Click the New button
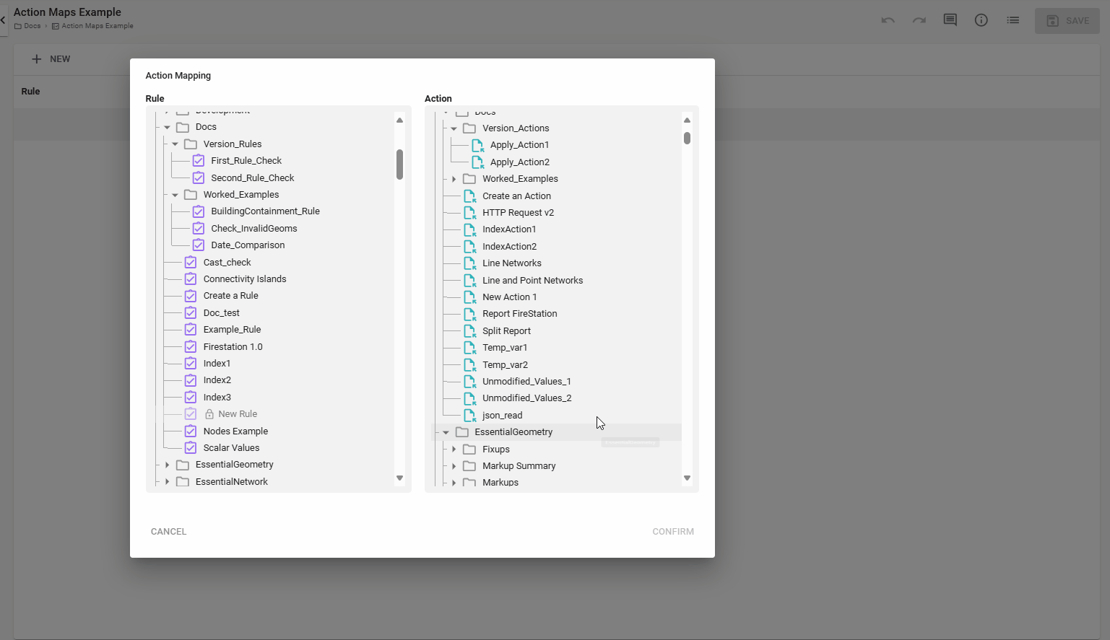The height and width of the screenshot is (640, 1110). click(51, 59)
